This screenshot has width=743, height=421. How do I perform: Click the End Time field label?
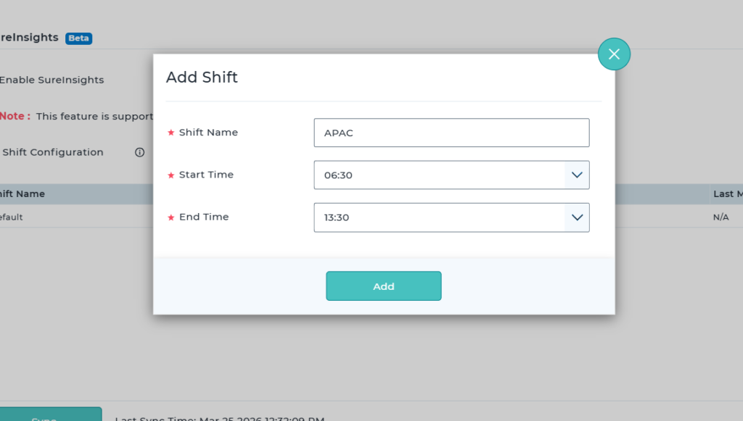point(203,217)
